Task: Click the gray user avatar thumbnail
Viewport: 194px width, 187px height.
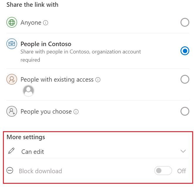Action: [x=28, y=91]
